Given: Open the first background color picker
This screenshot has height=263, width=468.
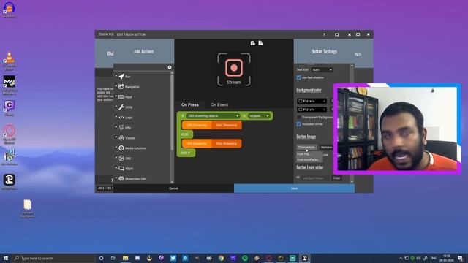Looking at the screenshot, I should 312,101.
